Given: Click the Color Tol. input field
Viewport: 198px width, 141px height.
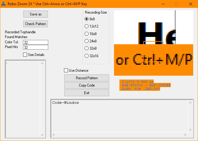Looking at the screenshot, I should (35, 42).
